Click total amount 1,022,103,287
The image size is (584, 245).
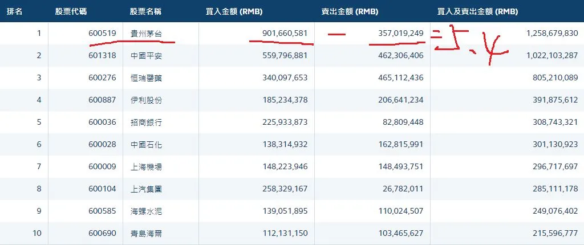[552, 55]
